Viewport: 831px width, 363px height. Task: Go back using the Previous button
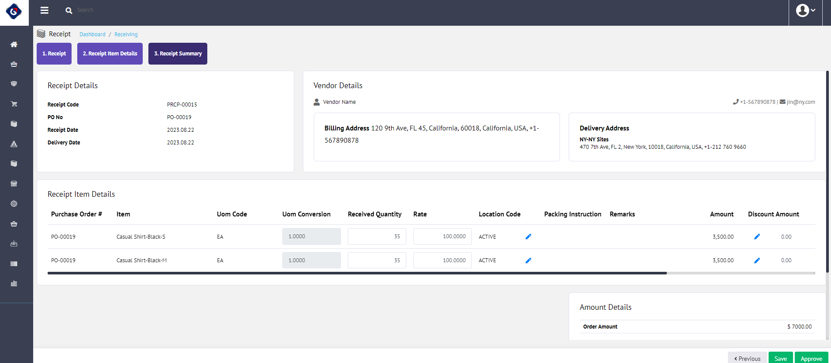pos(747,358)
